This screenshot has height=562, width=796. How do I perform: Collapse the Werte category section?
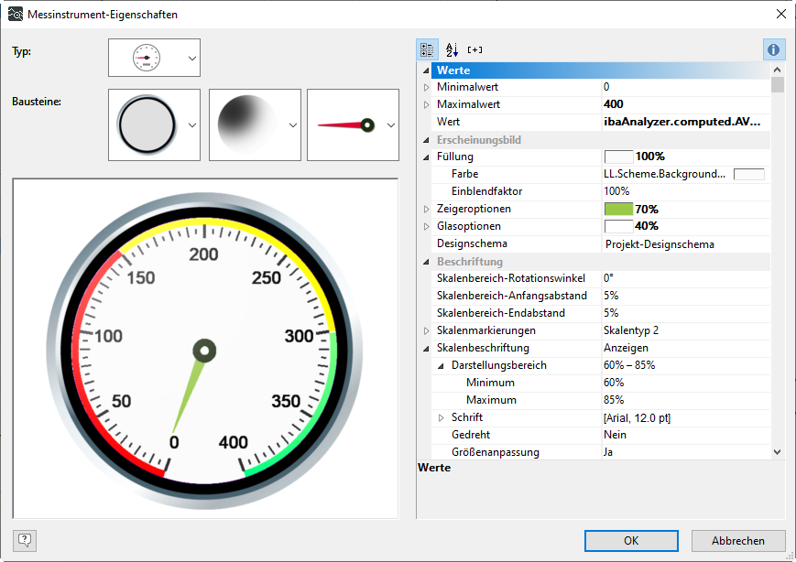(x=426, y=70)
